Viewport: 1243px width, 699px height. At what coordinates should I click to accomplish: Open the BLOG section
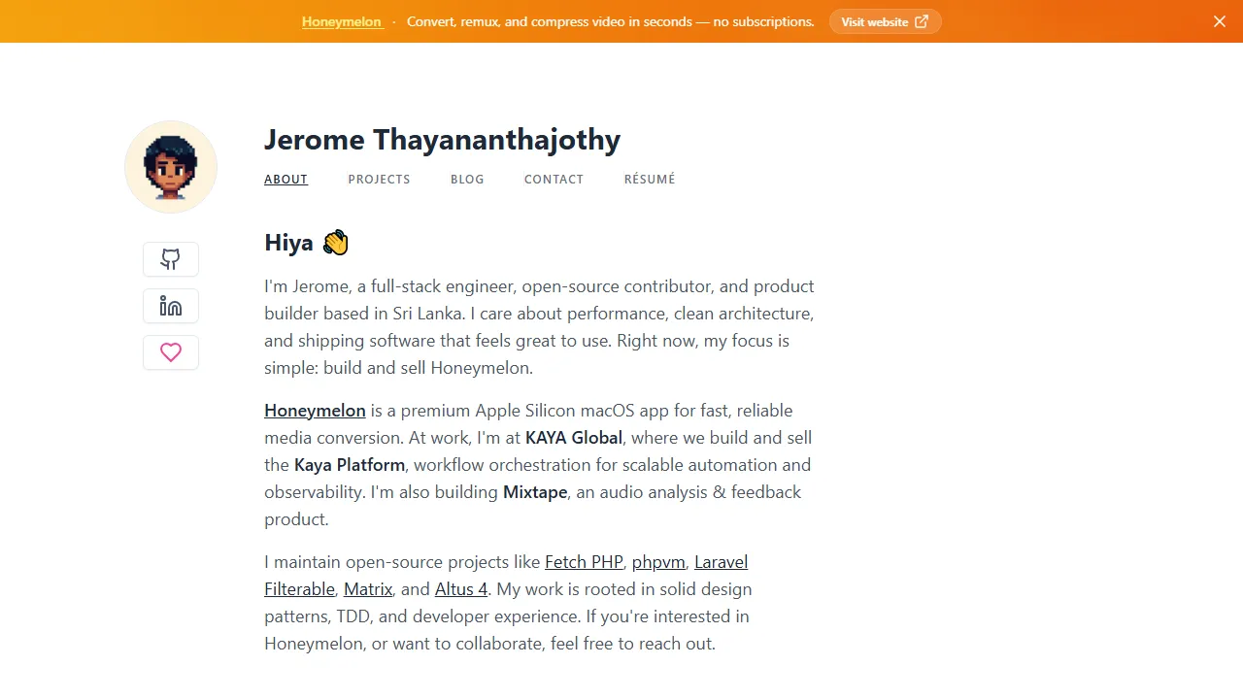tap(467, 179)
